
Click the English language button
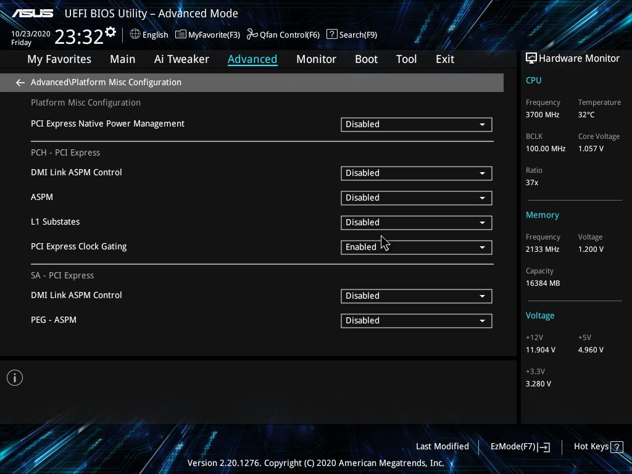point(155,35)
